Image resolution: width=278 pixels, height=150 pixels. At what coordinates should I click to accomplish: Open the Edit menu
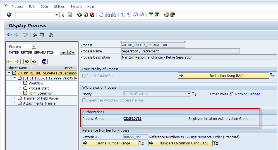tap(32, 7)
